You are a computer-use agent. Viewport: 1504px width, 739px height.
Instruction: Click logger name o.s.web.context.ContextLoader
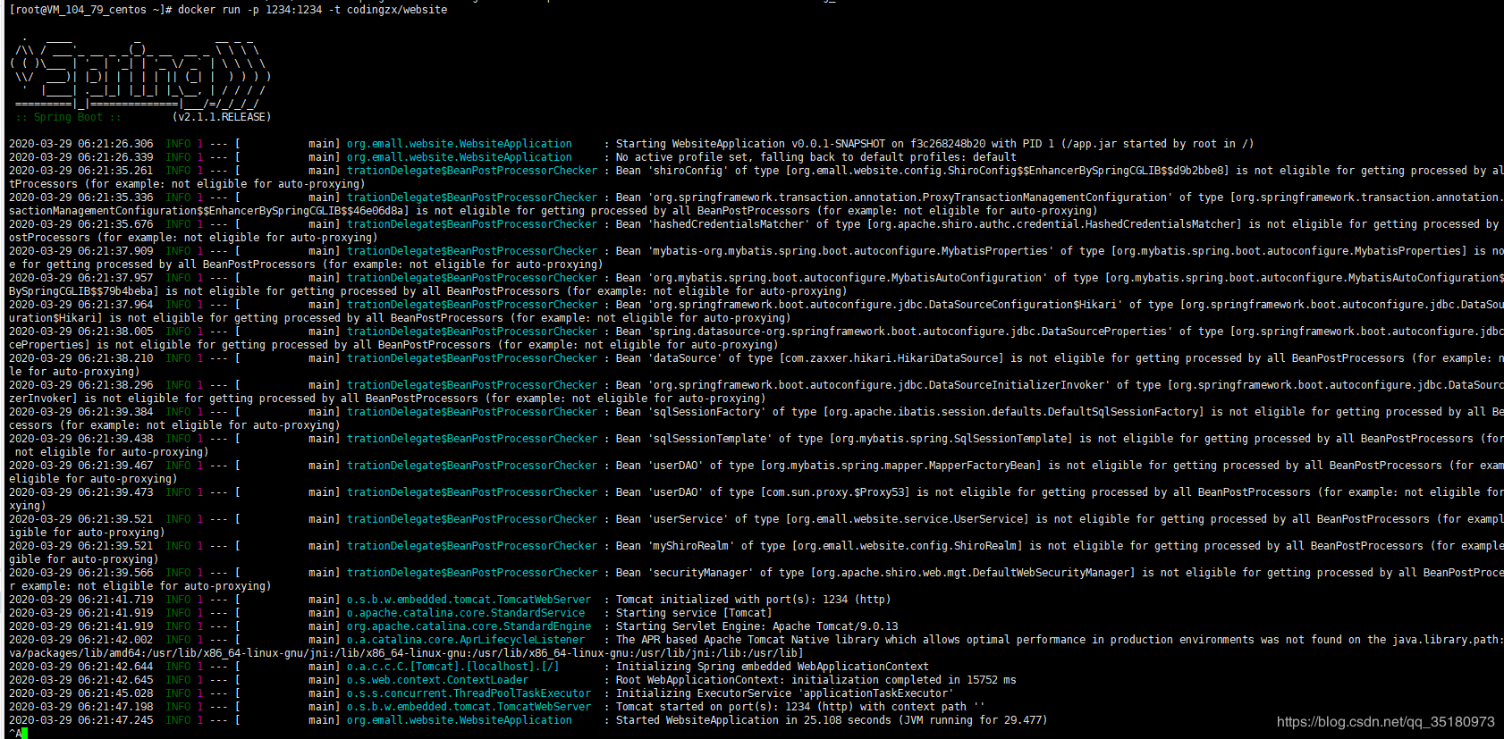coord(437,680)
